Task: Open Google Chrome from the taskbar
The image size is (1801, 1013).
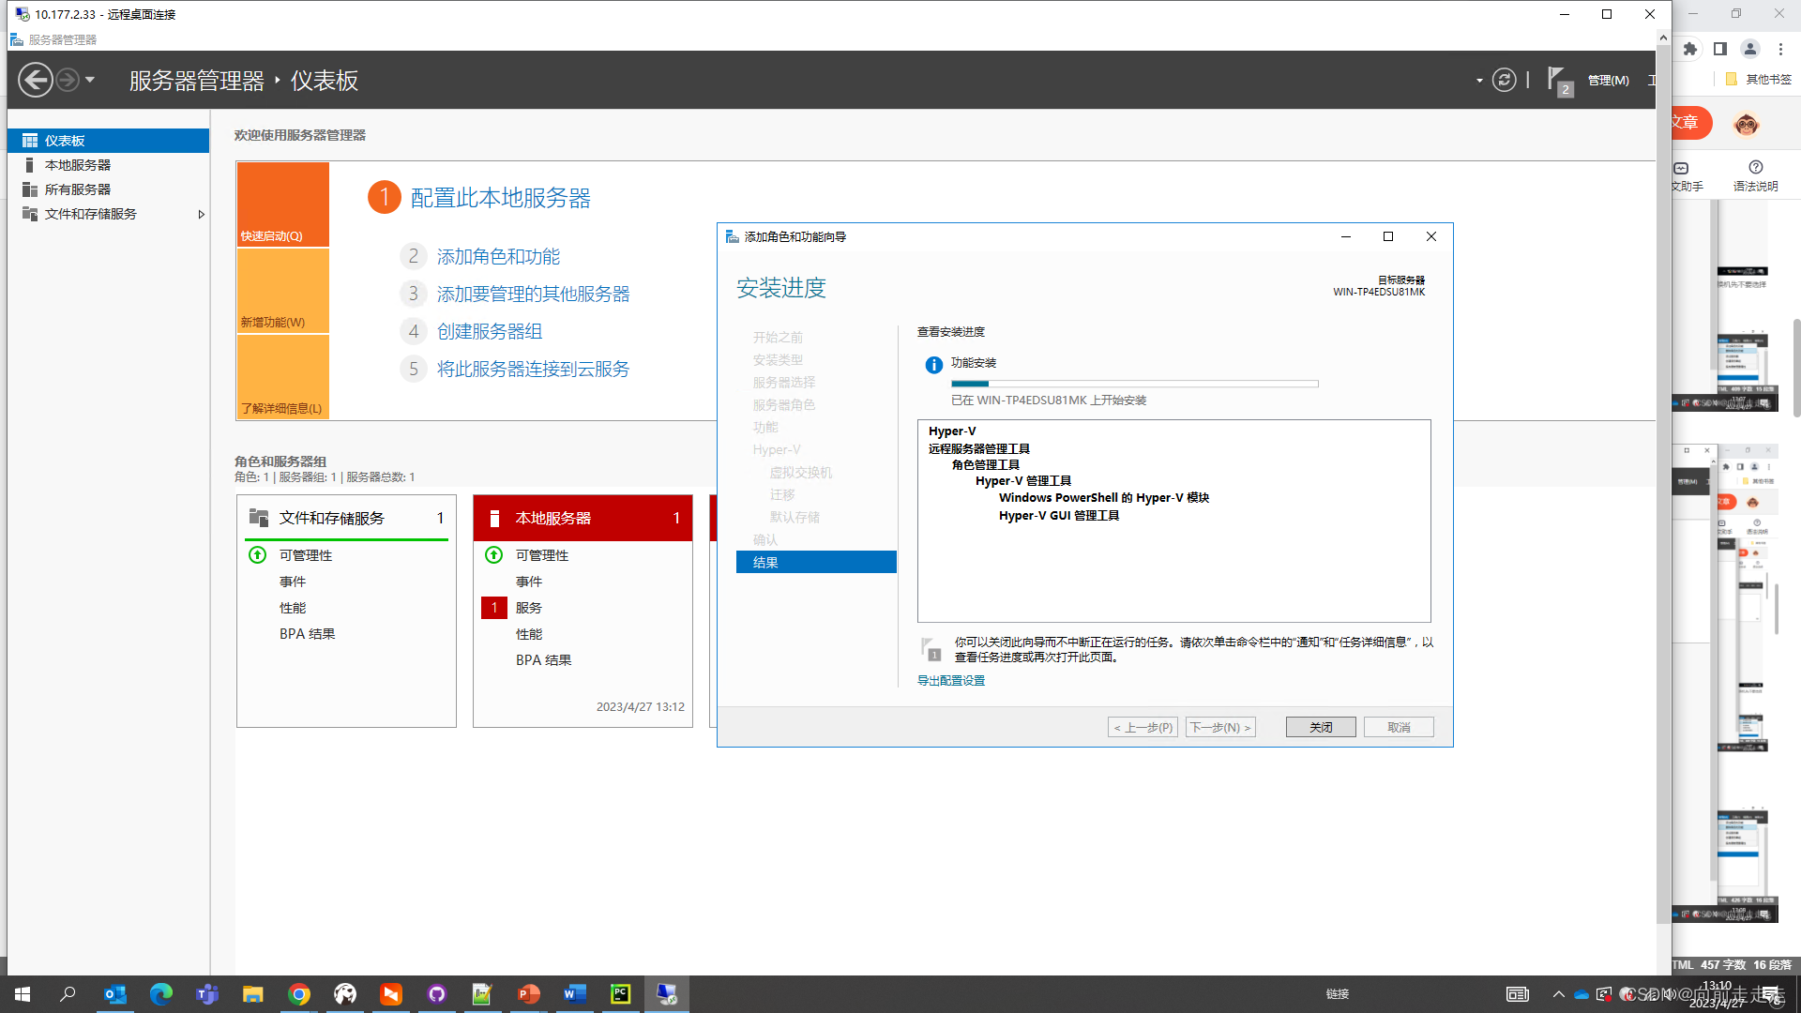Action: click(299, 994)
